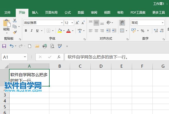
Task: Toggle bold formatting
Action: coord(26,31)
